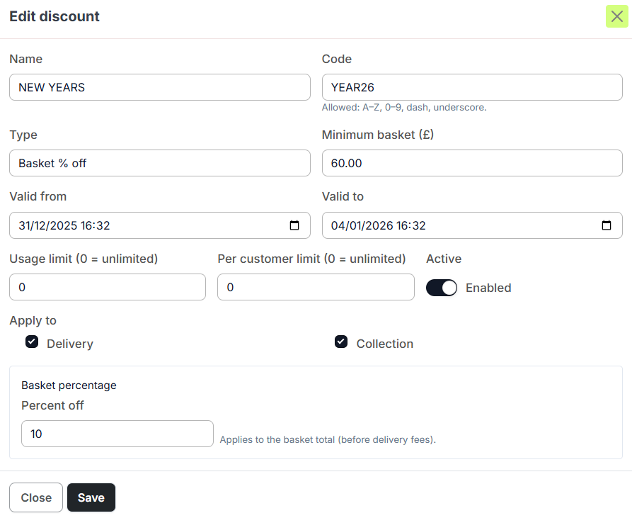
Task: Open calendar picker for Valid to
Action: [x=607, y=226]
